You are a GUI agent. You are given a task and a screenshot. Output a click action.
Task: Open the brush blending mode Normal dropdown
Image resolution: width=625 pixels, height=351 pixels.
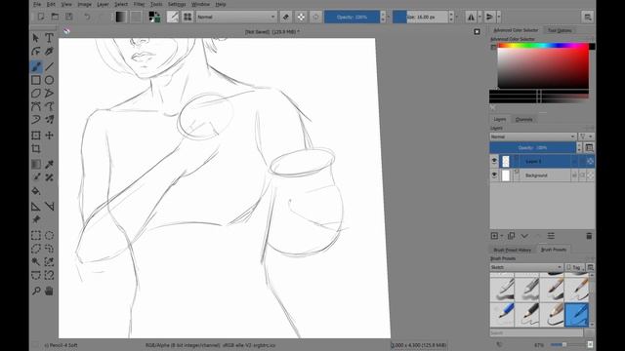[236, 17]
